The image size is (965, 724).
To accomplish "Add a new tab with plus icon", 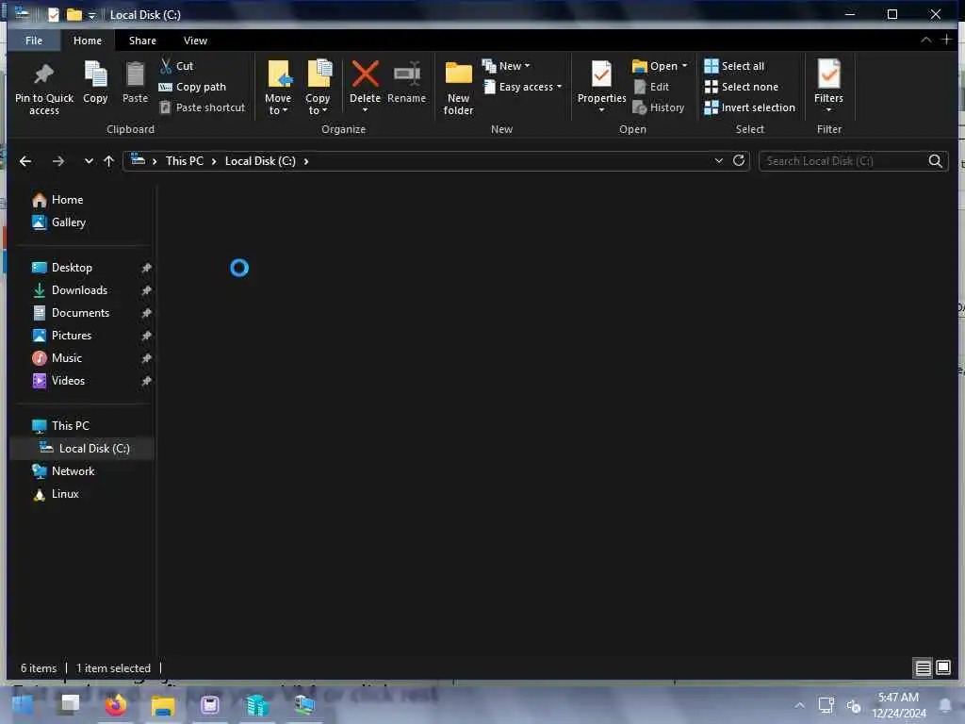I will tap(946, 40).
